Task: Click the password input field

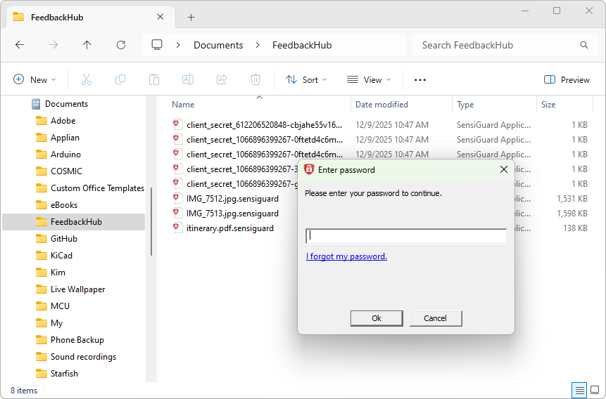Action: 406,236
